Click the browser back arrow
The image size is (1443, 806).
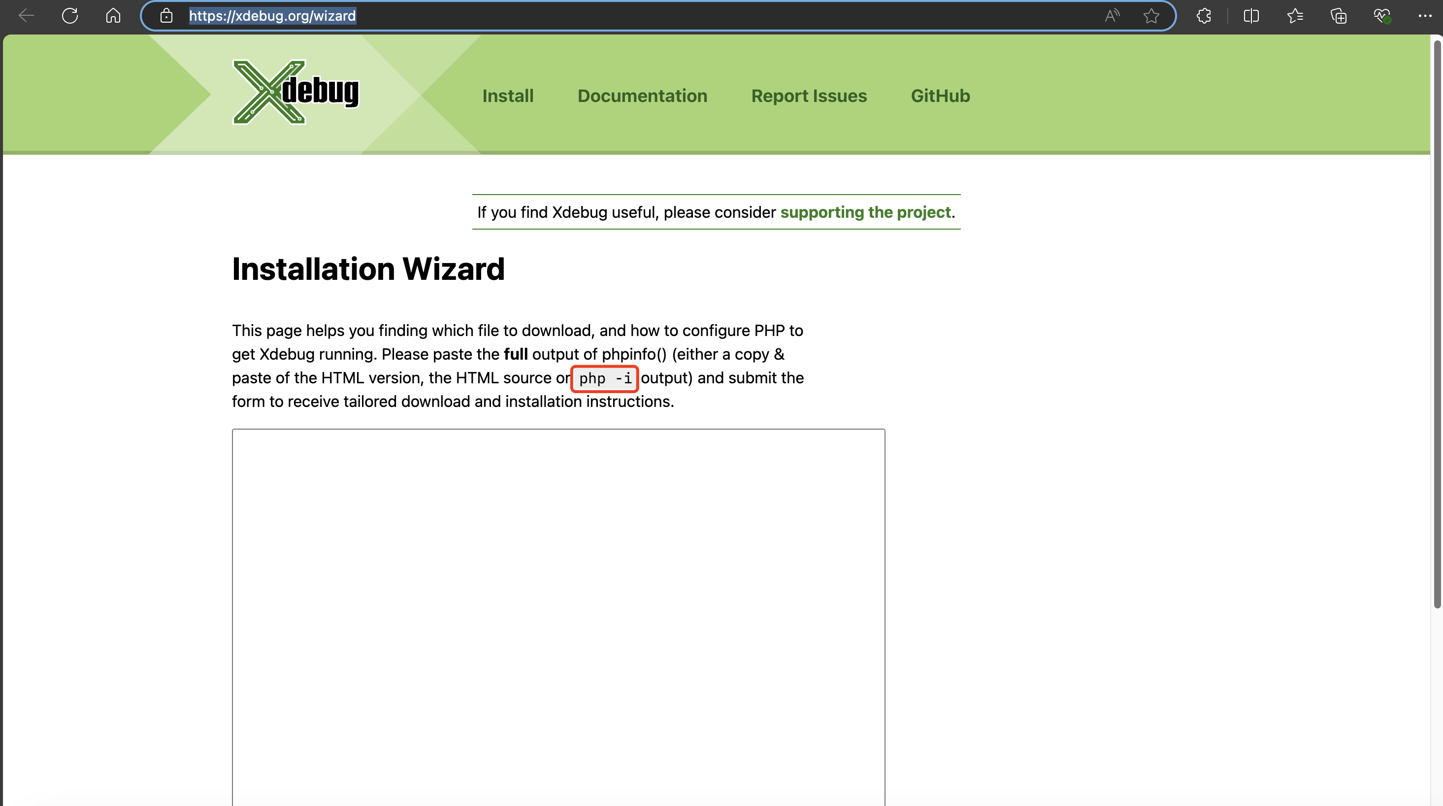pos(26,16)
